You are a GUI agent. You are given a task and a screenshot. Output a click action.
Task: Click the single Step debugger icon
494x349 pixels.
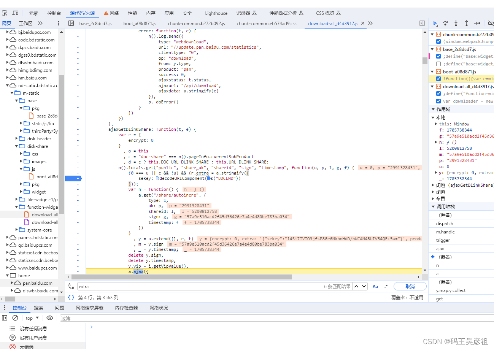477,23
